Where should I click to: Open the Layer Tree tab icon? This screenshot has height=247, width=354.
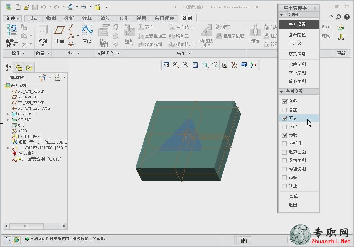coord(19,67)
